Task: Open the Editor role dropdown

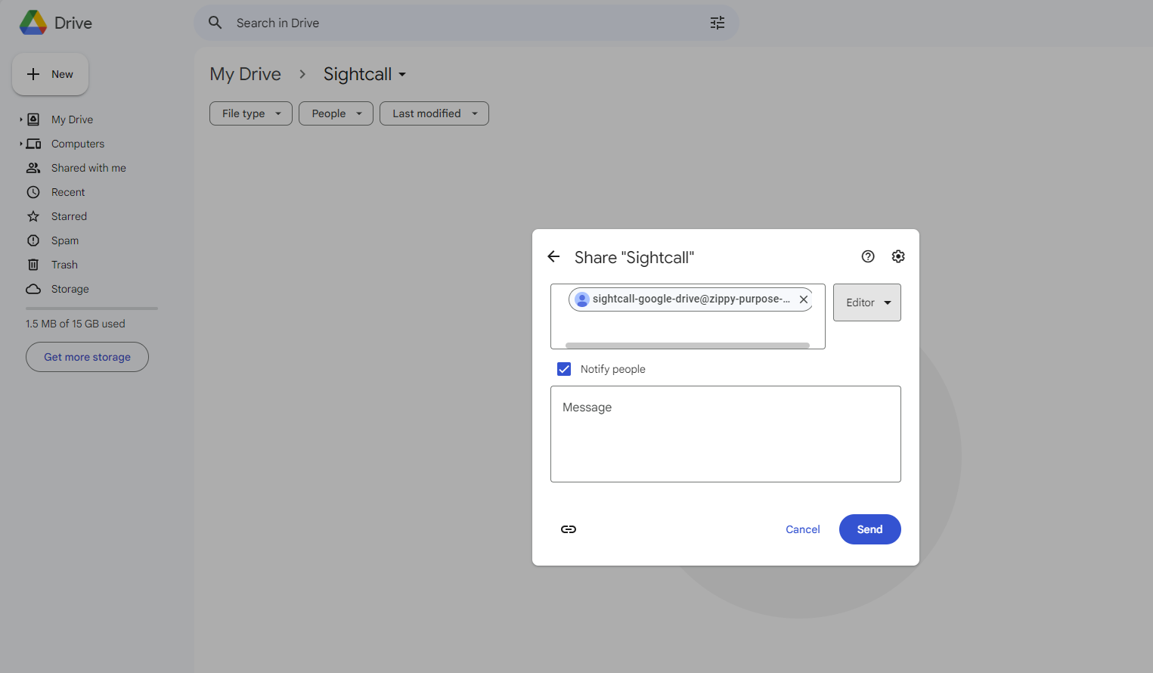Action: (x=867, y=302)
